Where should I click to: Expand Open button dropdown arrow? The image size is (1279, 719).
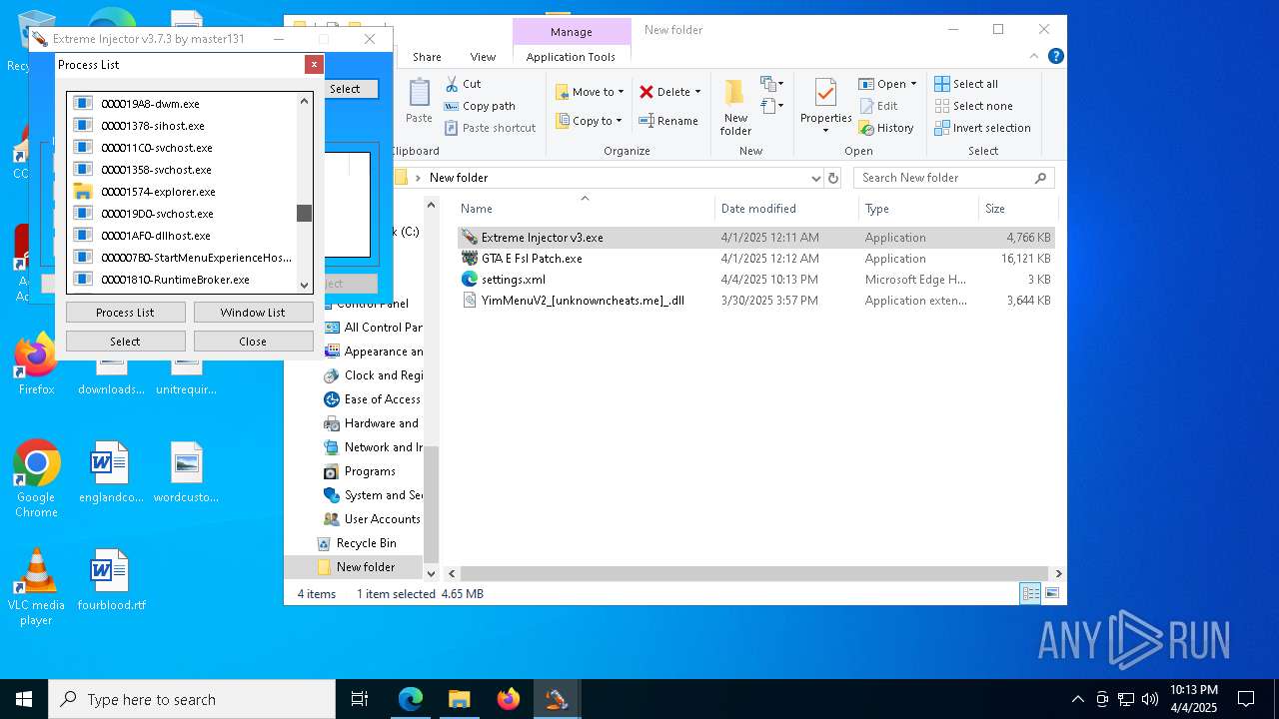pos(913,84)
